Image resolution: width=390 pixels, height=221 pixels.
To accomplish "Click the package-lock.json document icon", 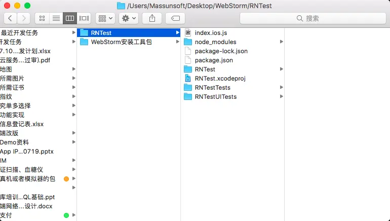I will [188, 51].
